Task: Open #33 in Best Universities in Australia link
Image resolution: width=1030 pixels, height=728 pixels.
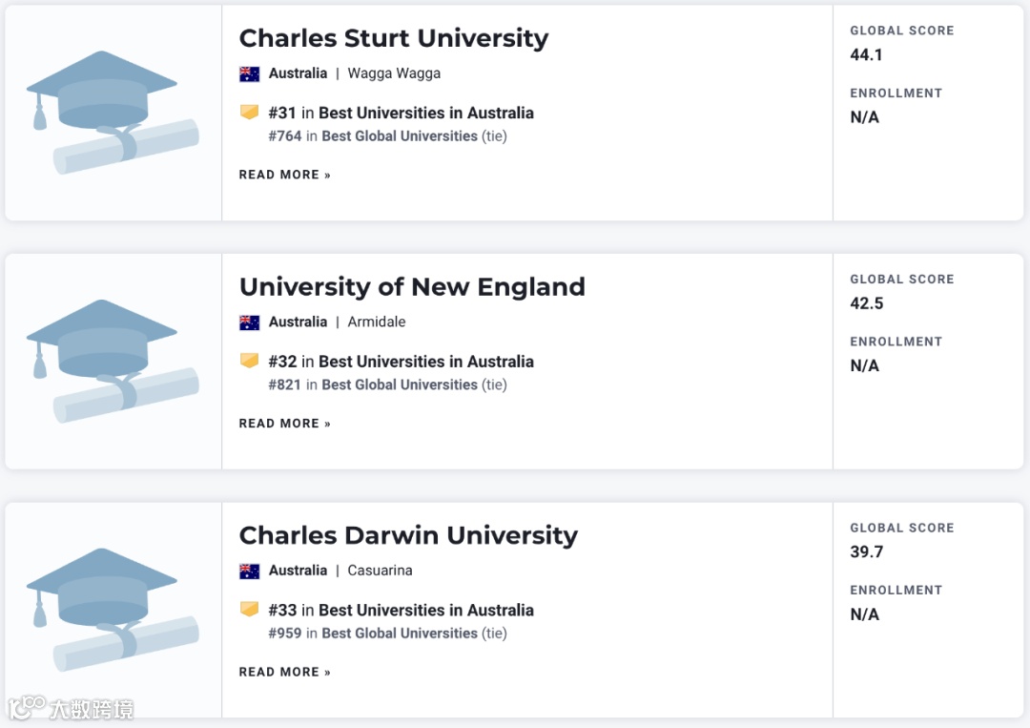Action: click(x=401, y=610)
